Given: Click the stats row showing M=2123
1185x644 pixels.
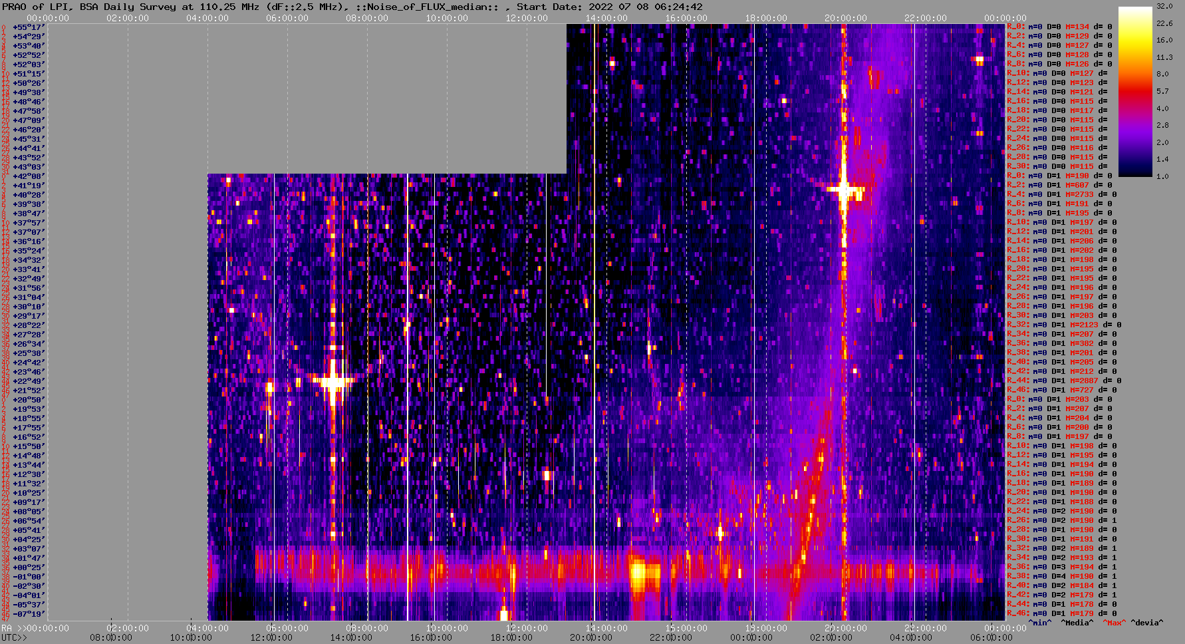Looking at the screenshot, I should click(x=1064, y=325).
